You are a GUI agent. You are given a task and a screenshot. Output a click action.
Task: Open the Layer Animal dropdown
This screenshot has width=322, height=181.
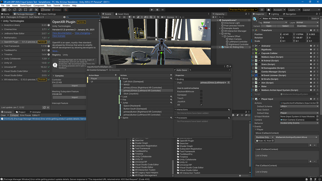click(x=307, y=23)
